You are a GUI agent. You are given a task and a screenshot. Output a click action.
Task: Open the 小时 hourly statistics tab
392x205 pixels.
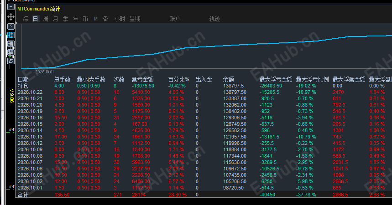(x=120, y=19)
